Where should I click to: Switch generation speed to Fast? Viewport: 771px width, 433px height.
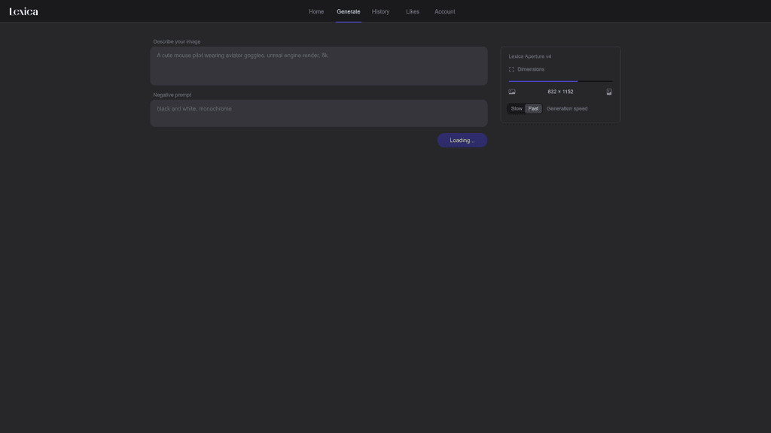pyautogui.click(x=533, y=108)
